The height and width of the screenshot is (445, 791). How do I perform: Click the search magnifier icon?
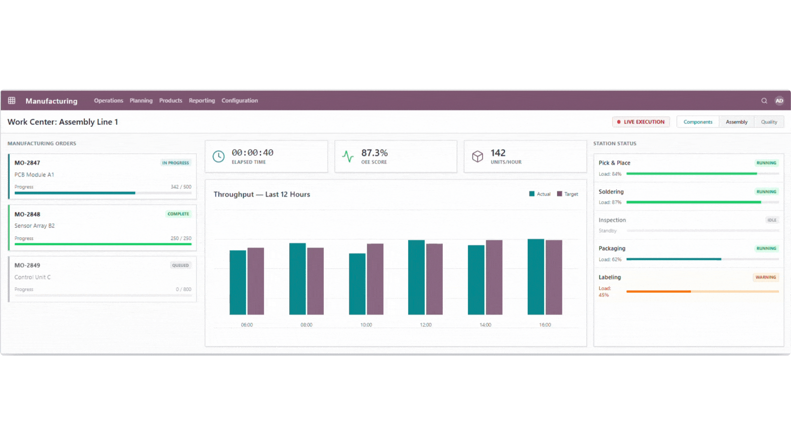coord(764,101)
